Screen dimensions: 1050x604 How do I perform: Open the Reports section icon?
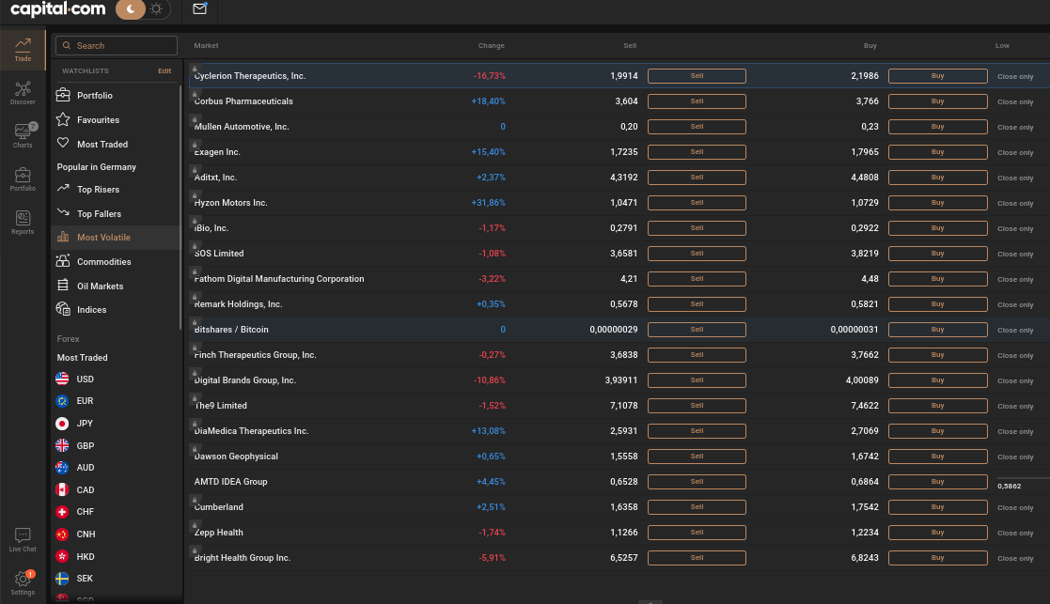(x=23, y=223)
